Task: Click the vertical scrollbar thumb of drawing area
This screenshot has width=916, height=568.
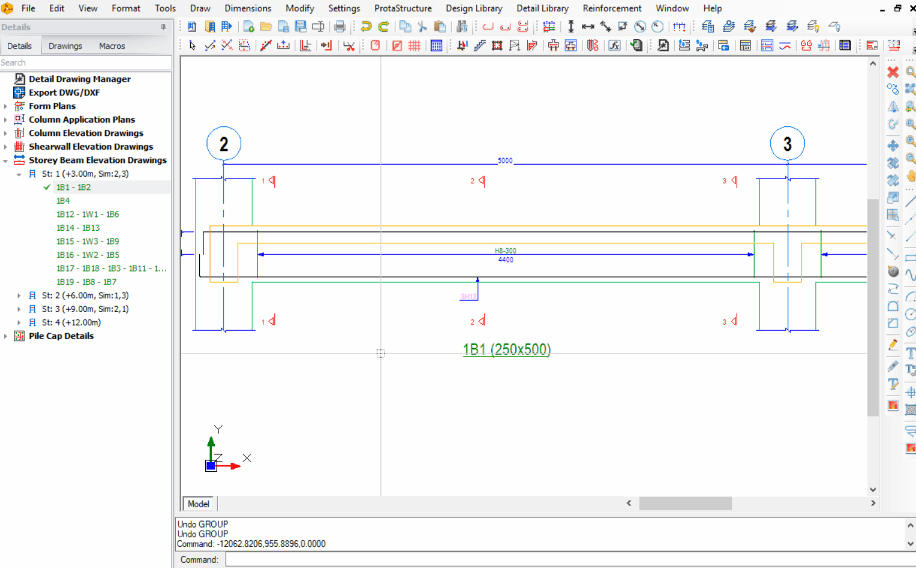Action: click(x=873, y=308)
